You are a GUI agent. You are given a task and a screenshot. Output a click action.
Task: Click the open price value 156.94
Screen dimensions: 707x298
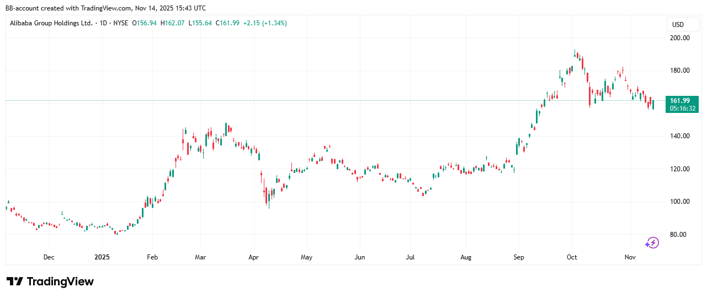[x=148, y=23]
